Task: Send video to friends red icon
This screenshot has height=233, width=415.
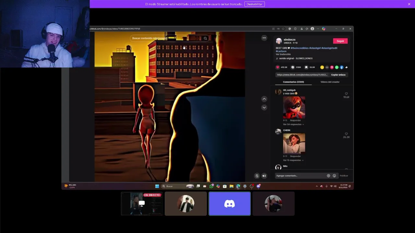Action: (332, 67)
